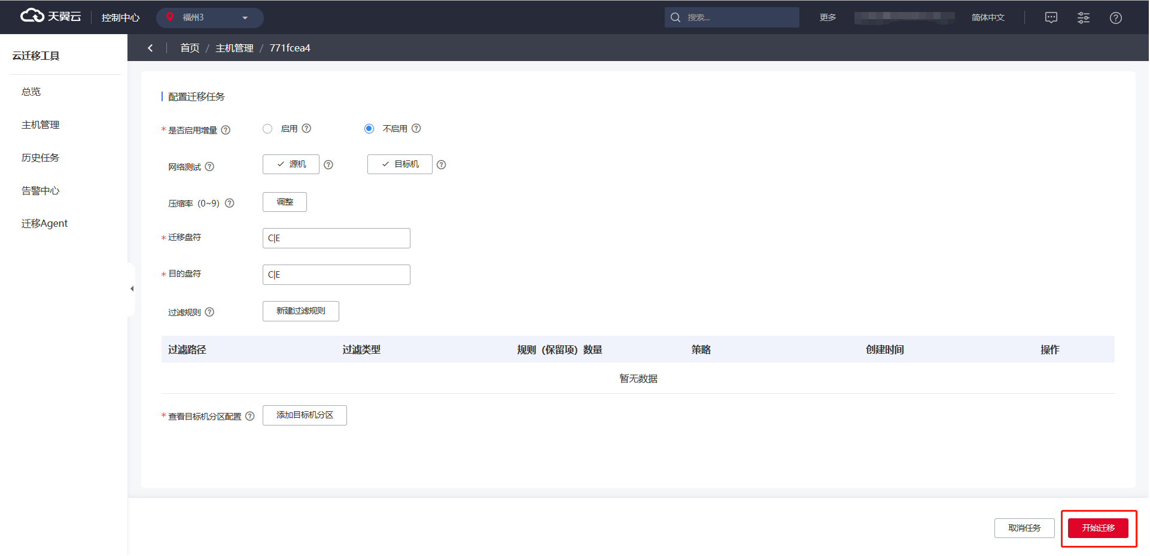Viewport: 1150px width, 556px height.
Task: Go to 迁移Agent sidebar item
Action: click(x=44, y=223)
